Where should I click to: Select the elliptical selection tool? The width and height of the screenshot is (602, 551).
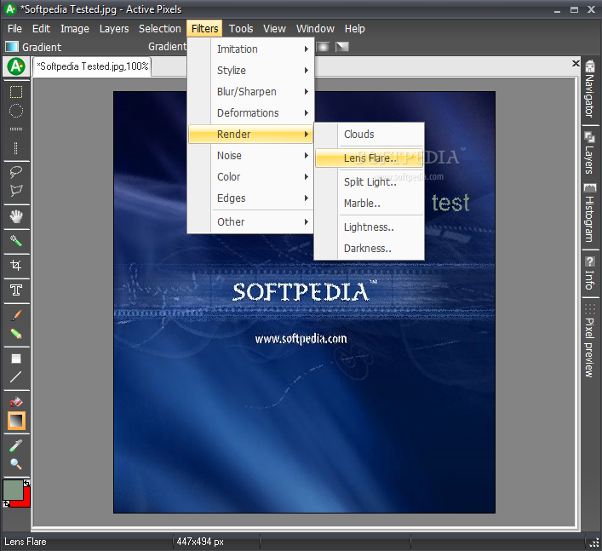(15, 111)
